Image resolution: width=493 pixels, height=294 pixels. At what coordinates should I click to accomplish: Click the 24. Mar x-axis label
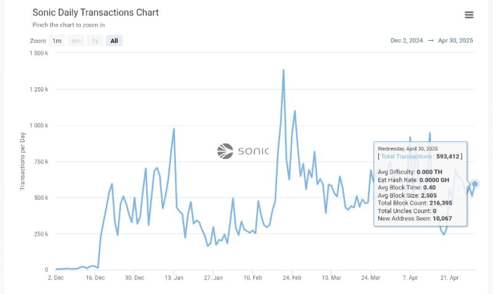point(371,278)
